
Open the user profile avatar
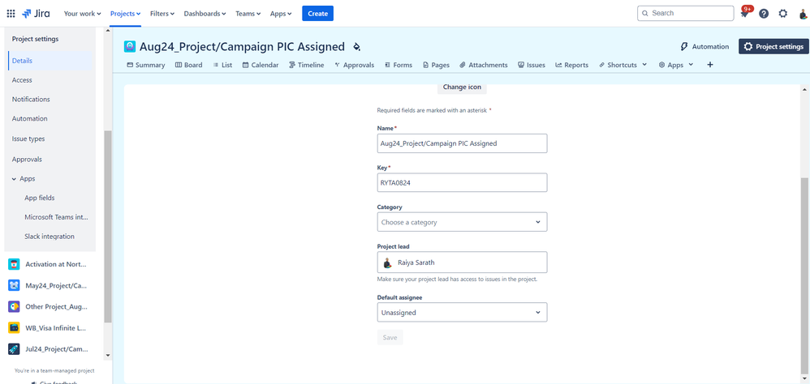pyautogui.click(x=802, y=14)
